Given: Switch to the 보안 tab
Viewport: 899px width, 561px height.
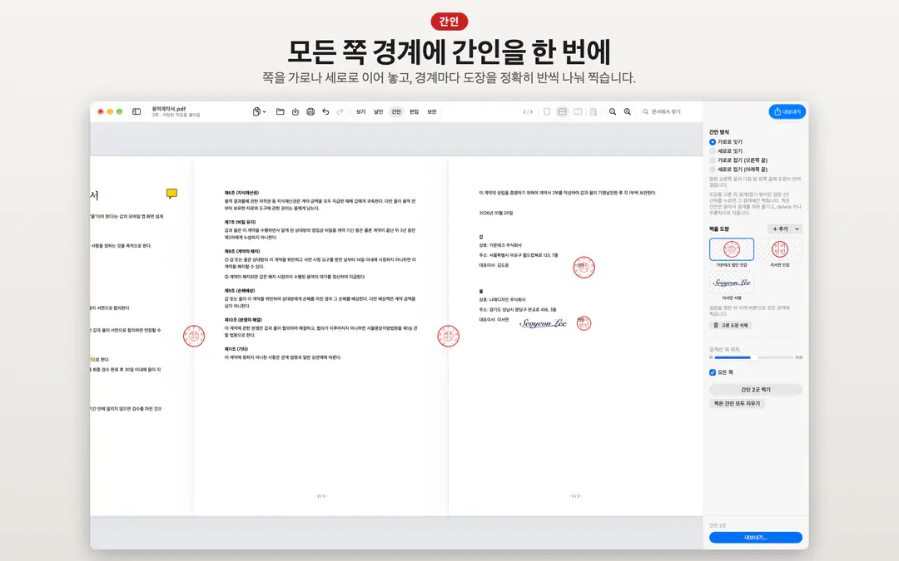Looking at the screenshot, I should (x=432, y=111).
